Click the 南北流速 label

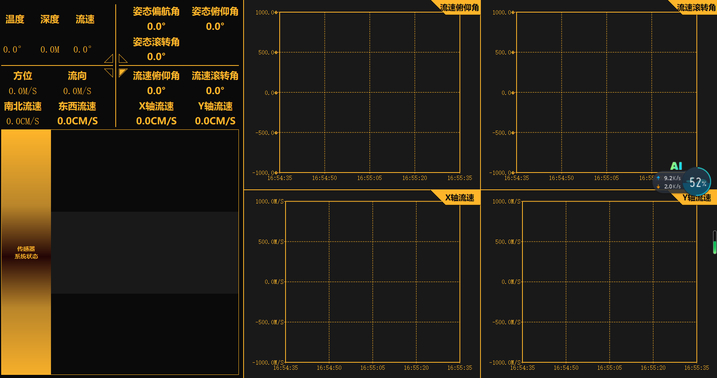click(23, 106)
